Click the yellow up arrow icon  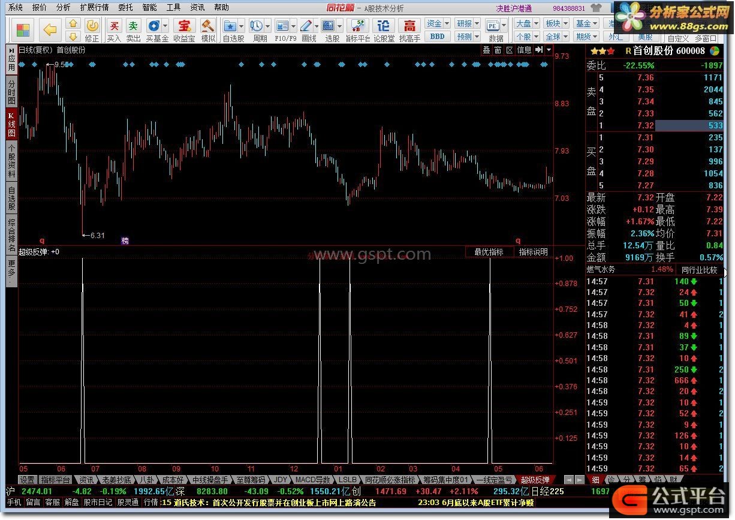(73, 24)
